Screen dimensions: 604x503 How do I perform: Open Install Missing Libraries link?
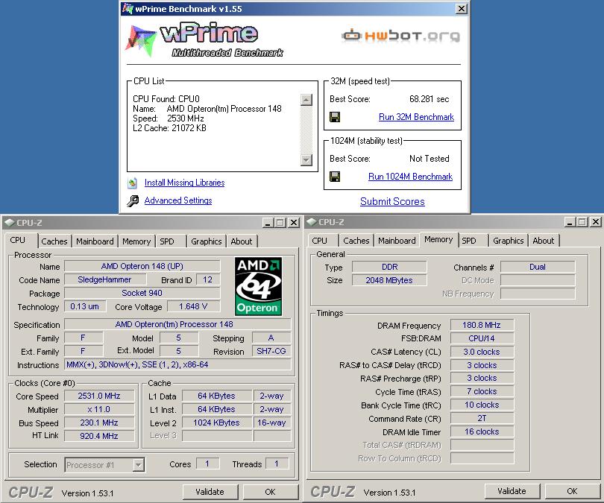(x=184, y=183)
